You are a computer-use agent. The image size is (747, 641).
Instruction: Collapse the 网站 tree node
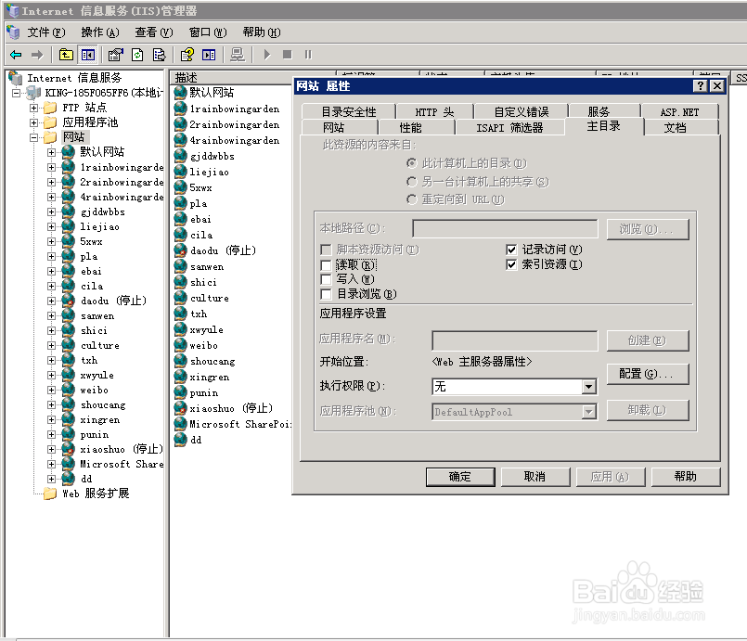pos(33,137)
